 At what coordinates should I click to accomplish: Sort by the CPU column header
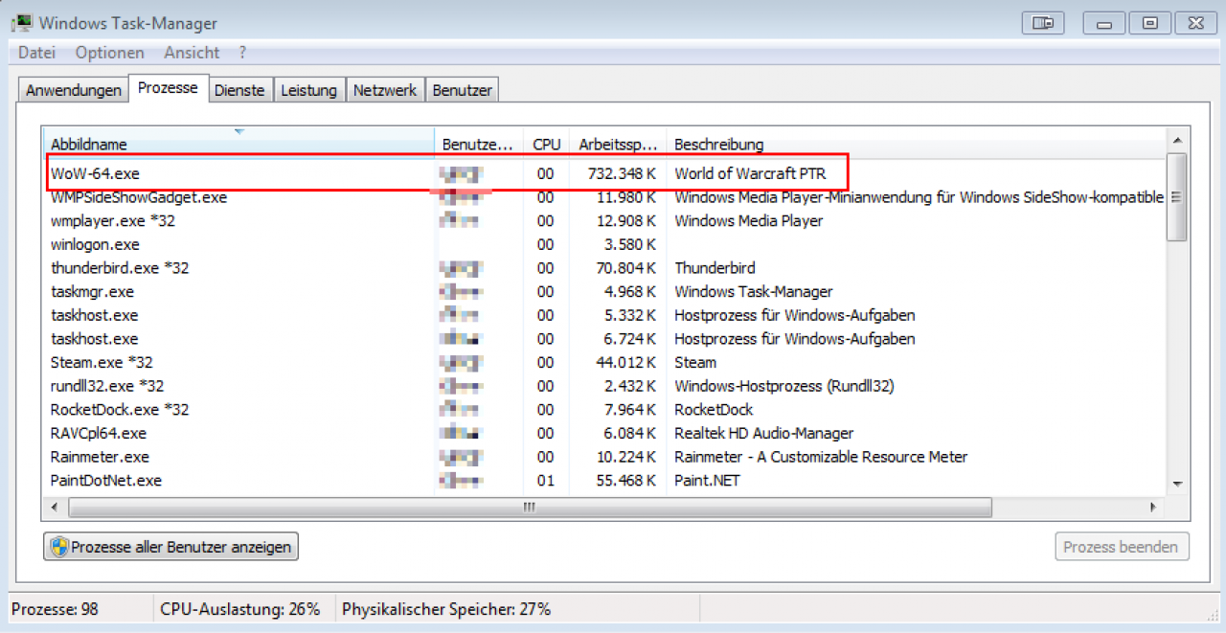547,144
